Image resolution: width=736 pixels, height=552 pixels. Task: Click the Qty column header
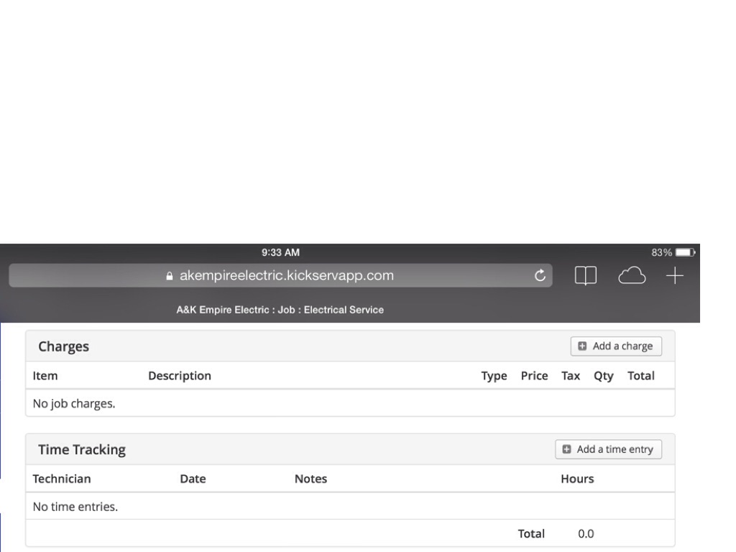pos(603,376)
